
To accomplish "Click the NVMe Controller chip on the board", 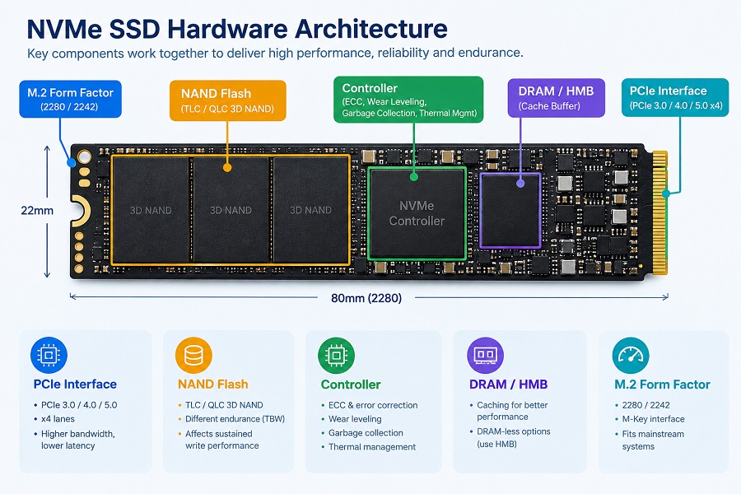I will (417, 213).
